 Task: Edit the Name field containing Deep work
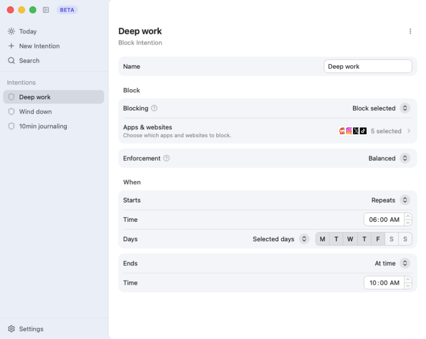point(368,67)
